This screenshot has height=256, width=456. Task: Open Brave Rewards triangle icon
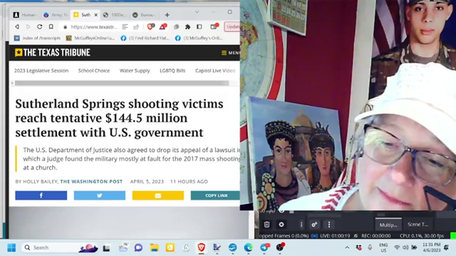(163, 26)
